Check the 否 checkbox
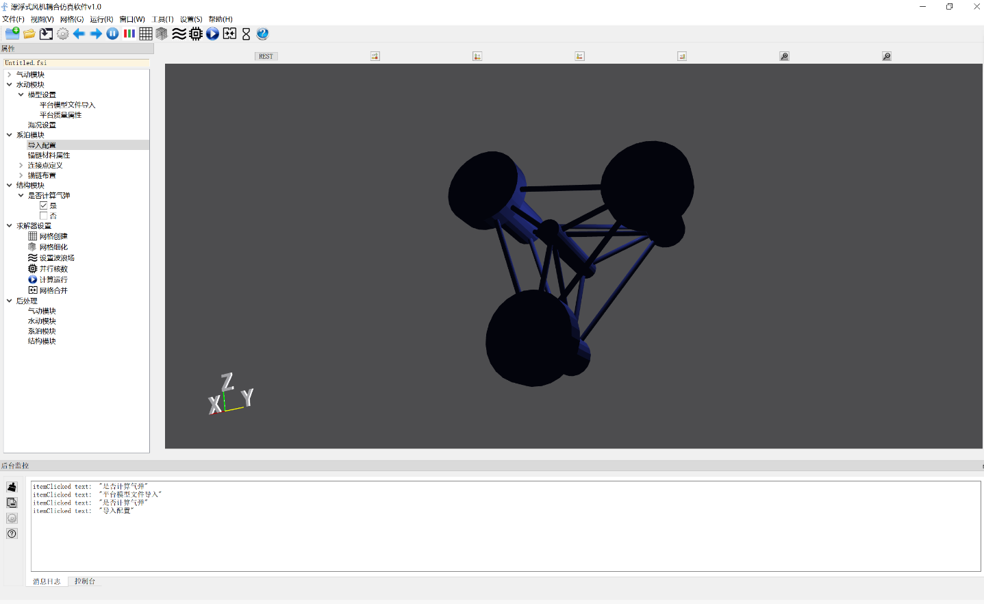Image resolution: width=984 pixels, height=604 pixels. point(44,216)
